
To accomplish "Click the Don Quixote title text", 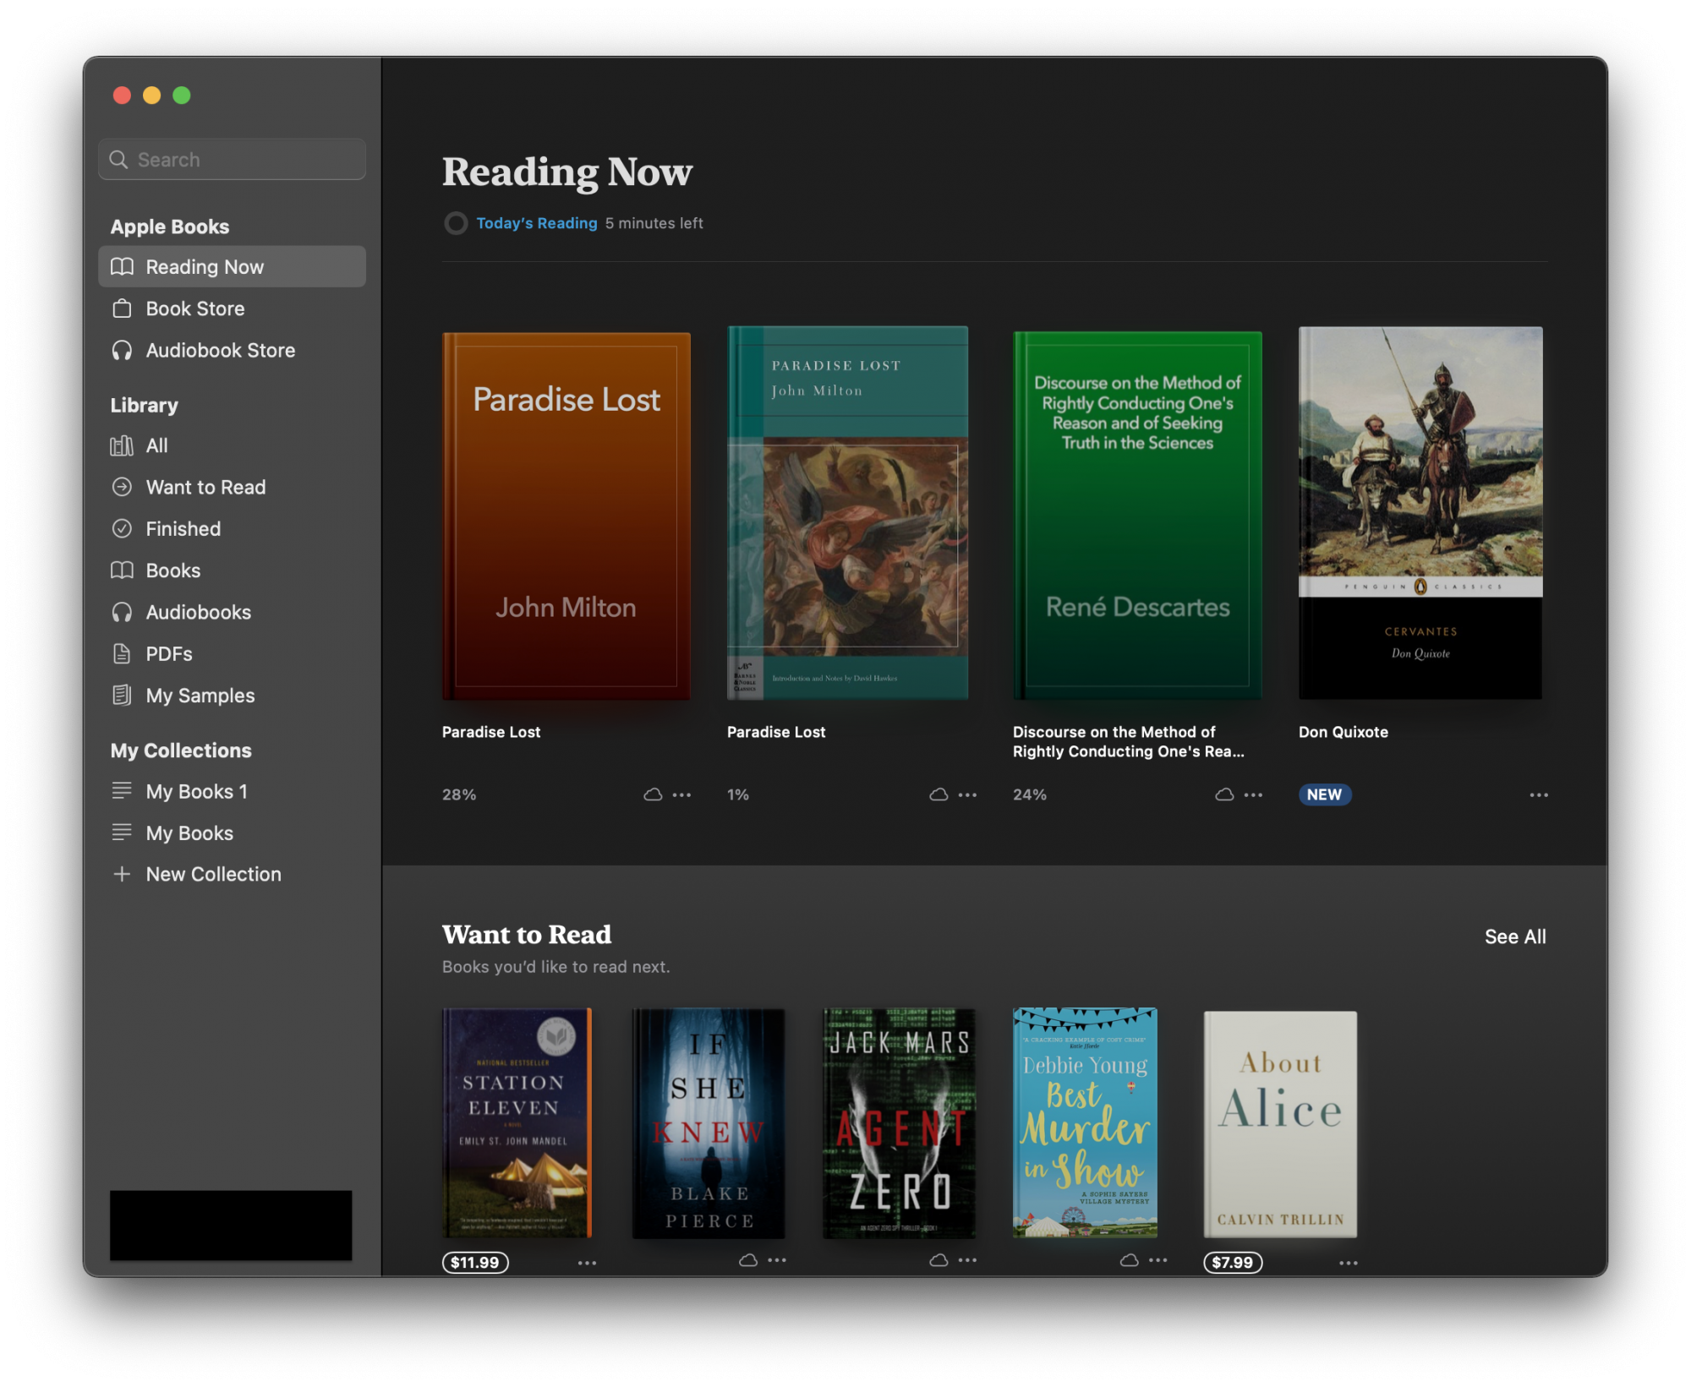I will 1343,732.
